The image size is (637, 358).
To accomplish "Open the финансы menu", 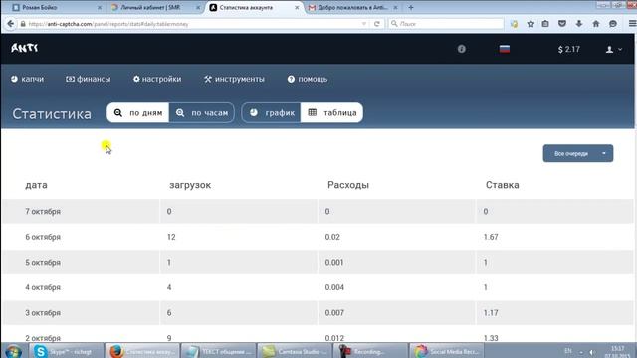I will [x=89, y=79].
